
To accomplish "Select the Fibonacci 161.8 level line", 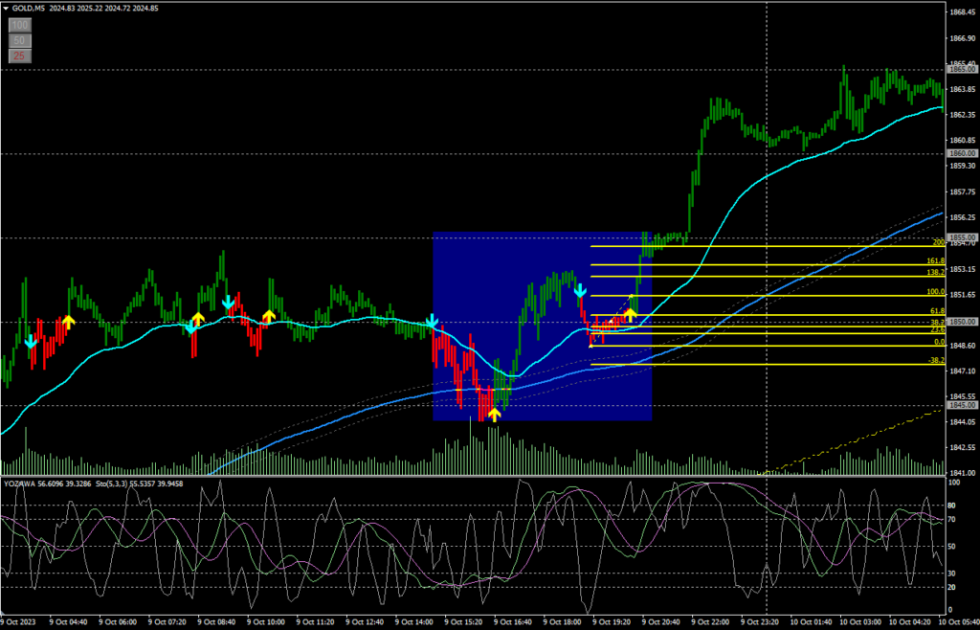I will pyautogui.click(x=766, y=265).
